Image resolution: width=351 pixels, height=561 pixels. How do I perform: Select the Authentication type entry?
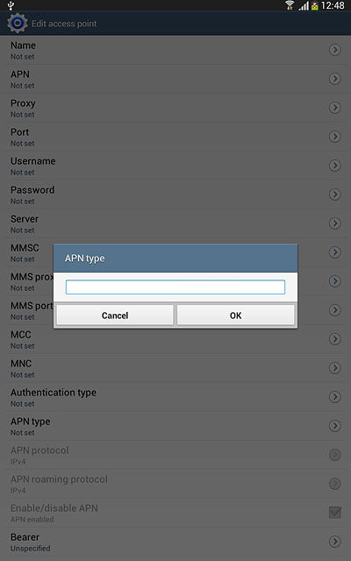coord(175,397)
